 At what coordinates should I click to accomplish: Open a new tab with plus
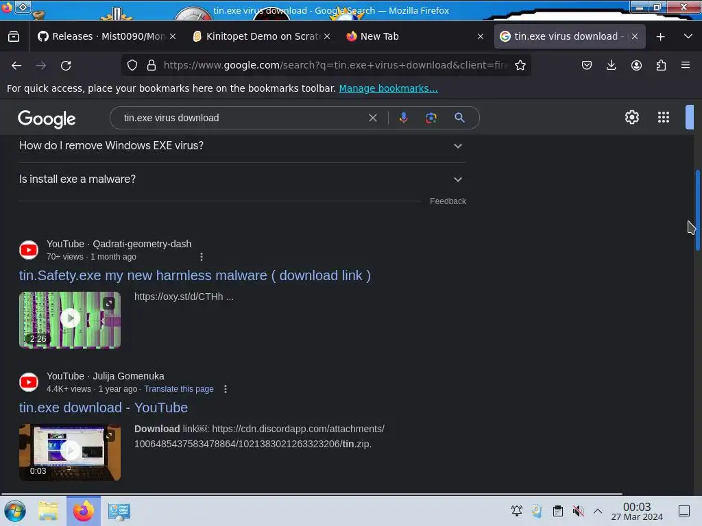(x=660, y=37)
